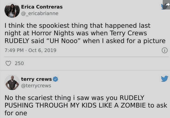Open Erica Contreras' profile picture
Viewport: 170px width, 118px height.
point(12,10)
